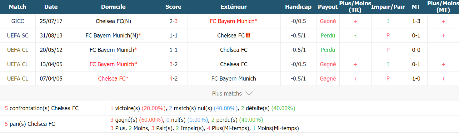The image size is (459, 133).
Task: Click the 1-3 half-time score cell
Action: [416, 21]
